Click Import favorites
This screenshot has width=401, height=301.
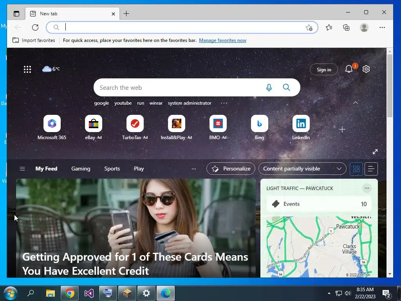pos(34,40)
